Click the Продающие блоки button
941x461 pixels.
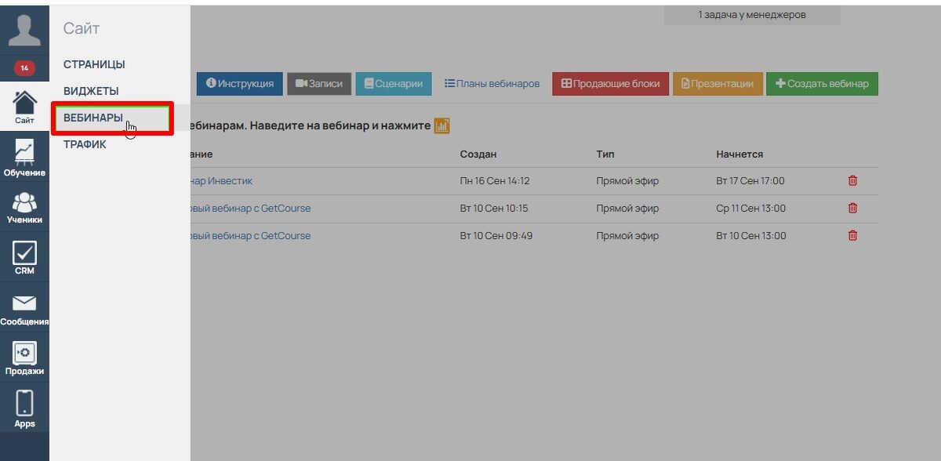click(611, 84)
